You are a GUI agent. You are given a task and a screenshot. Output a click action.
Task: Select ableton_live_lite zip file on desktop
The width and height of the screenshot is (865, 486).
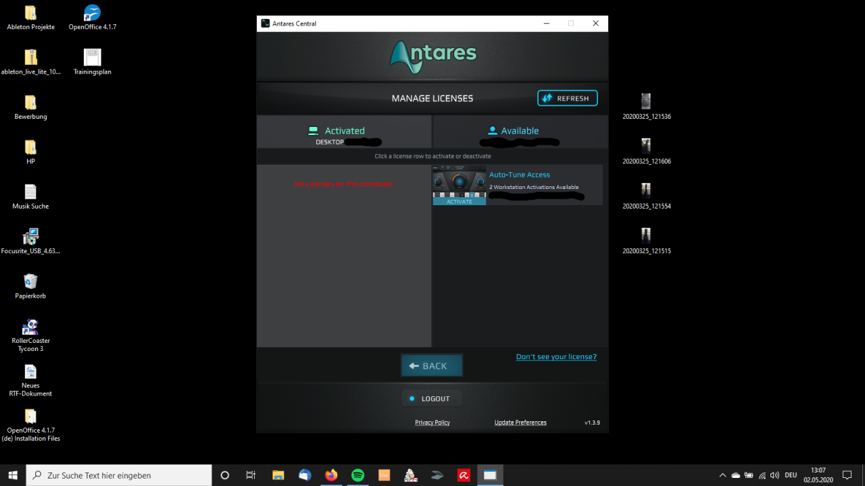click(x=30, y=62)
